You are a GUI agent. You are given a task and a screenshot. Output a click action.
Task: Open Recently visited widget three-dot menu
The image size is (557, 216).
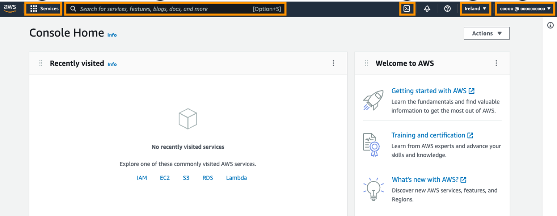pos(333,63)
